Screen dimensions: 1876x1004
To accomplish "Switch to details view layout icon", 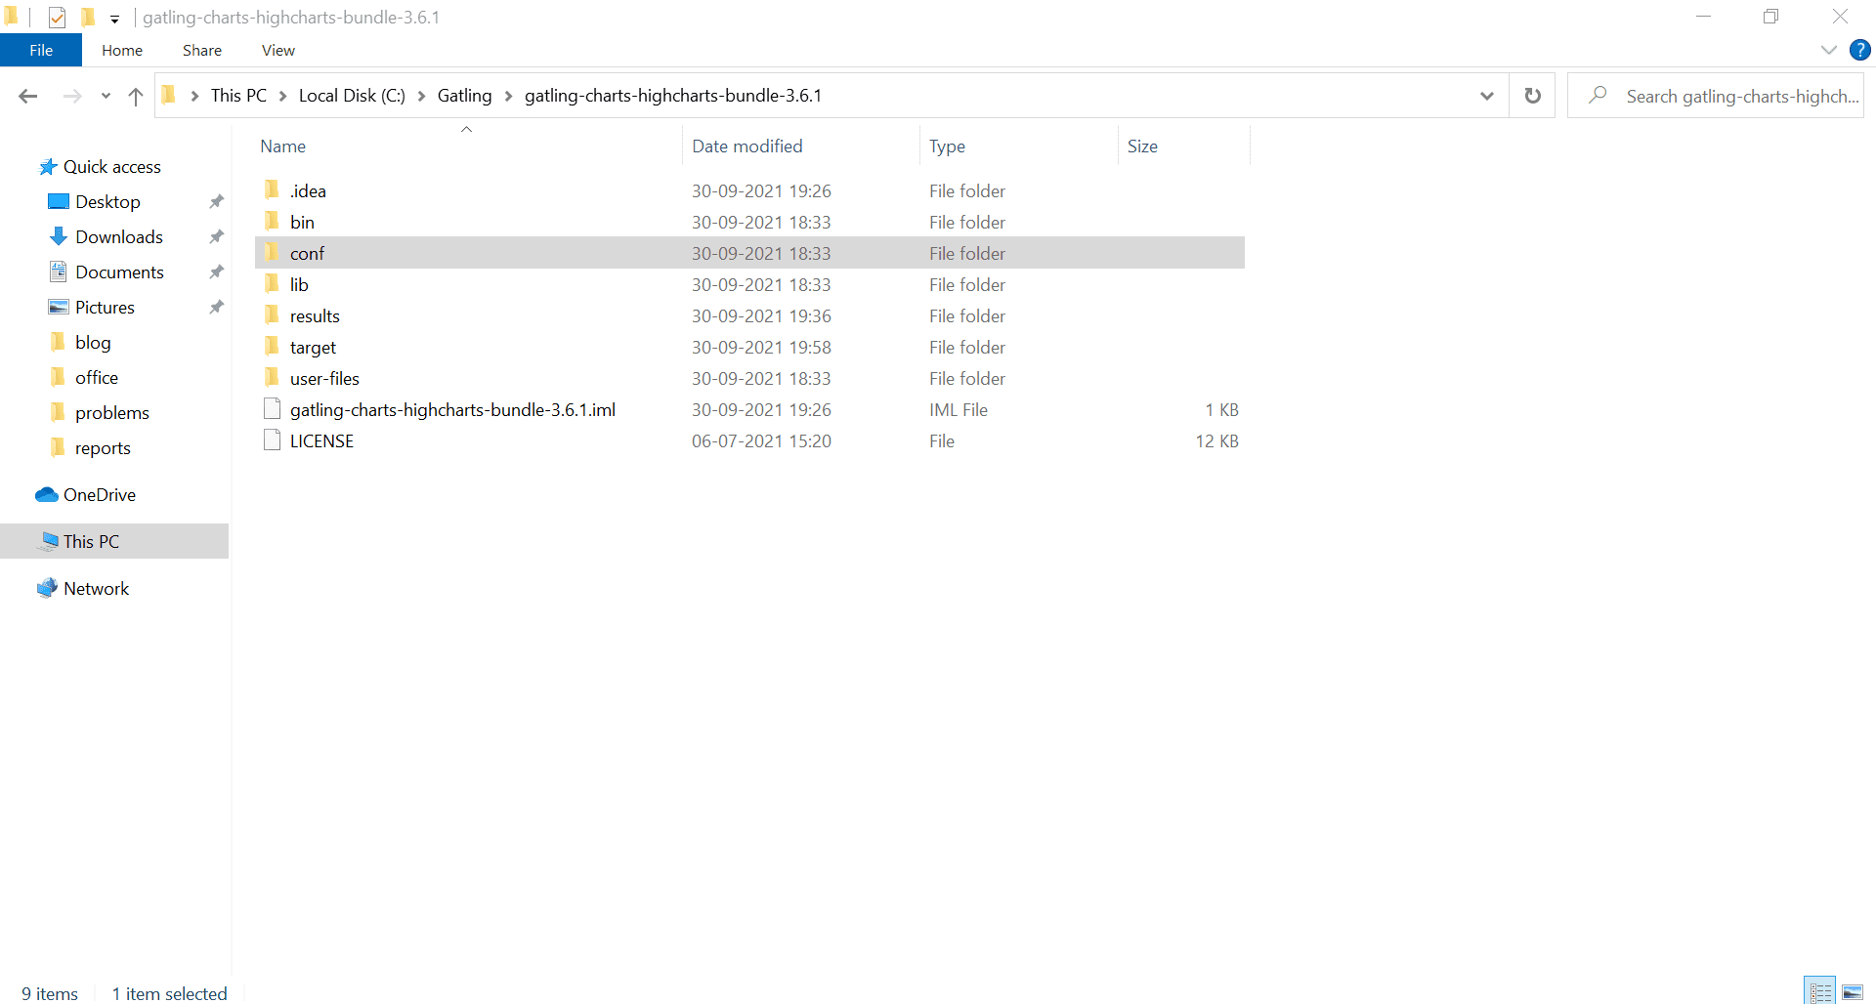I will [x=1820, y=992].
